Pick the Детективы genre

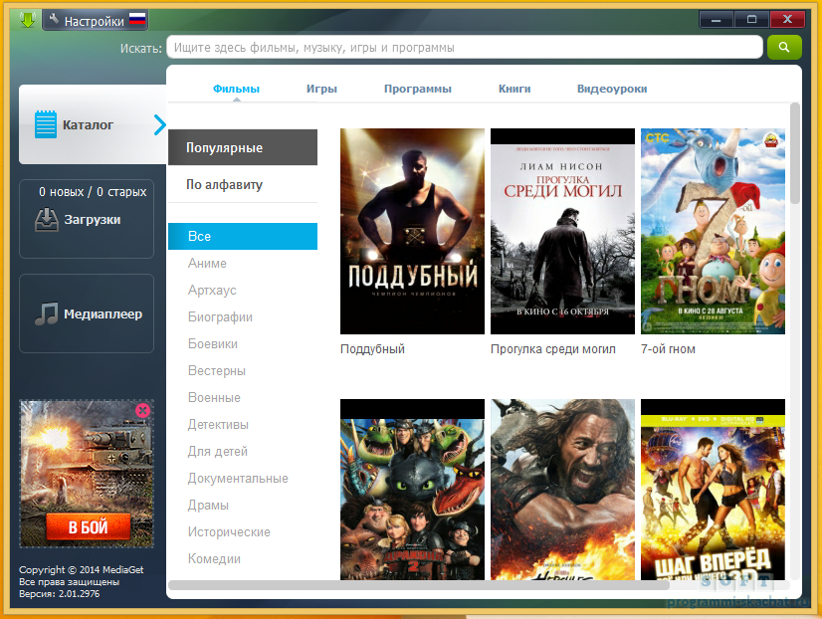pyautogui.click(x=218, y=425)
